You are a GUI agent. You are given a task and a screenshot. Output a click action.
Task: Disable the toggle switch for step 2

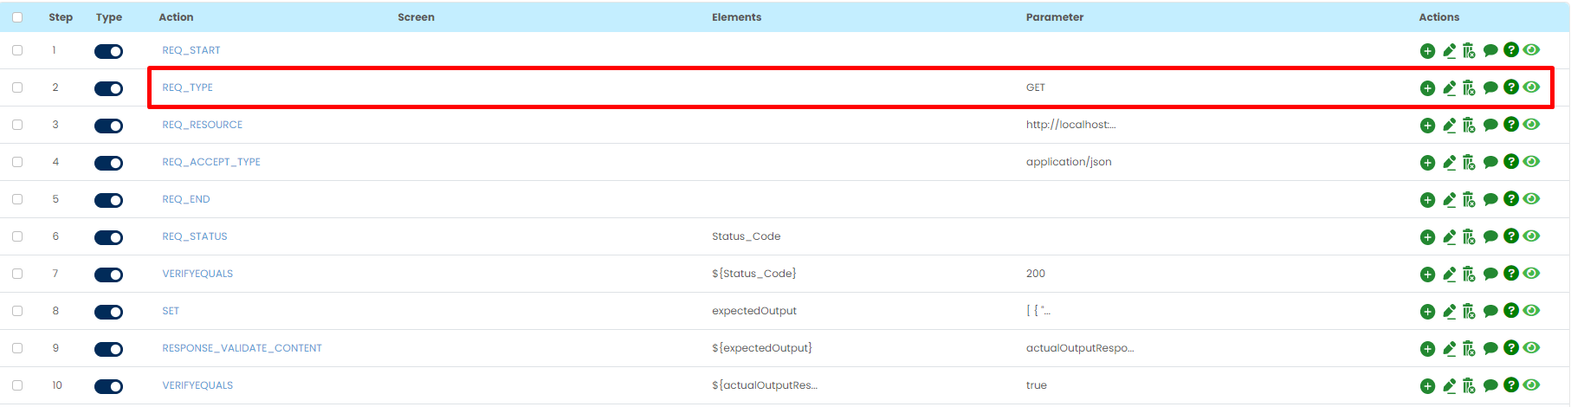click(x=108, y=88)
